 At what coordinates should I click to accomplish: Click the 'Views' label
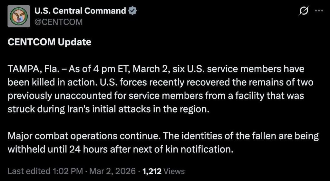pyautogui.click(x=174, y=171)
